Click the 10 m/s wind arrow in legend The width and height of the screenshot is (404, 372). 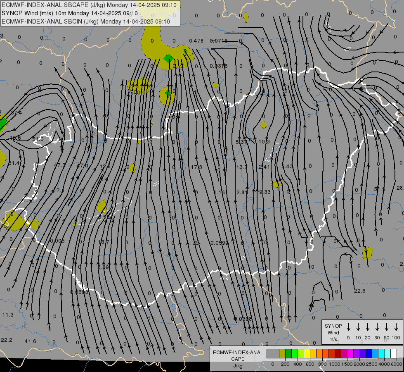coord(358,327)
